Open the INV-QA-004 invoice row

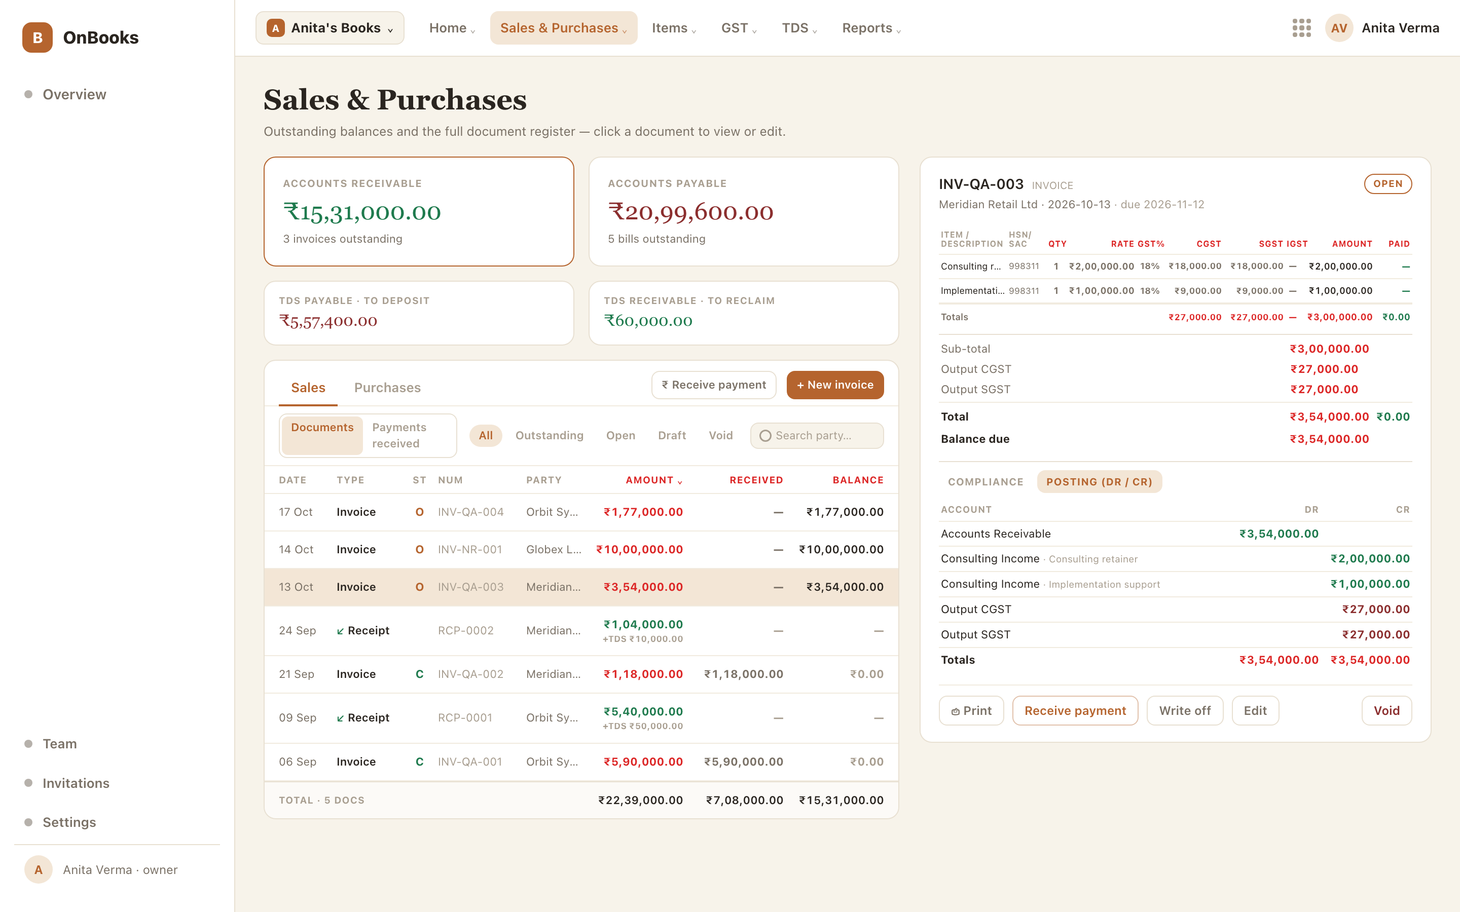point(581,512)
